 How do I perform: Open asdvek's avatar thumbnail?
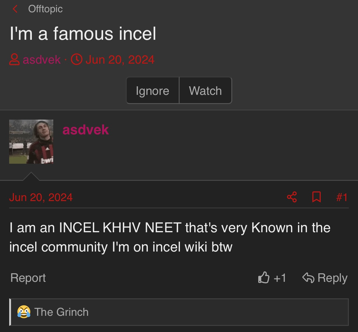[31, 142]
